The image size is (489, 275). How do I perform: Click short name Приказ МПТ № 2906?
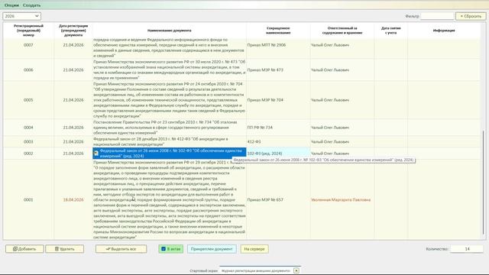[x=267, y=45]
